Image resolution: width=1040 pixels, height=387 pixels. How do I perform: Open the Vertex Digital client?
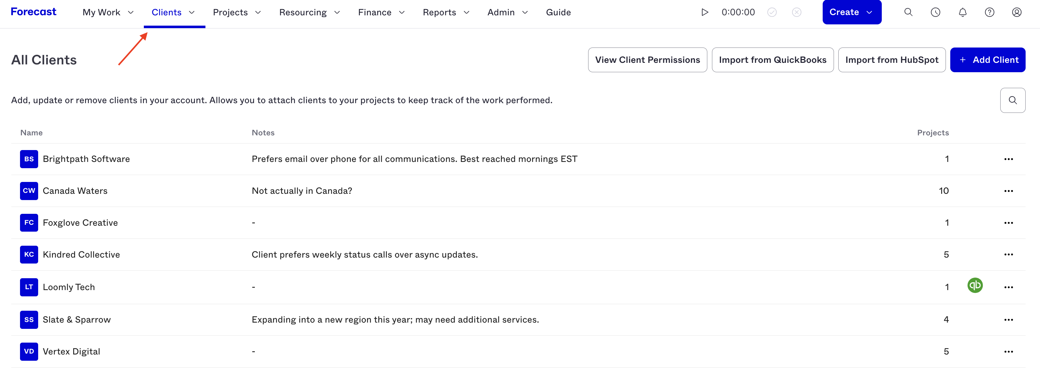(x=72, y=351)
